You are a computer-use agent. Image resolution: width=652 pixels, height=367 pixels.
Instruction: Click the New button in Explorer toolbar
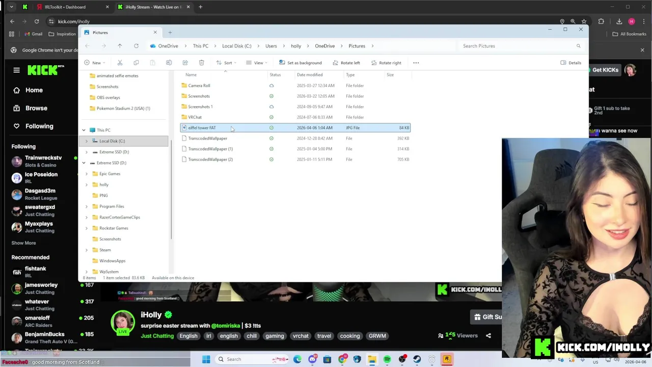(94, 63)
